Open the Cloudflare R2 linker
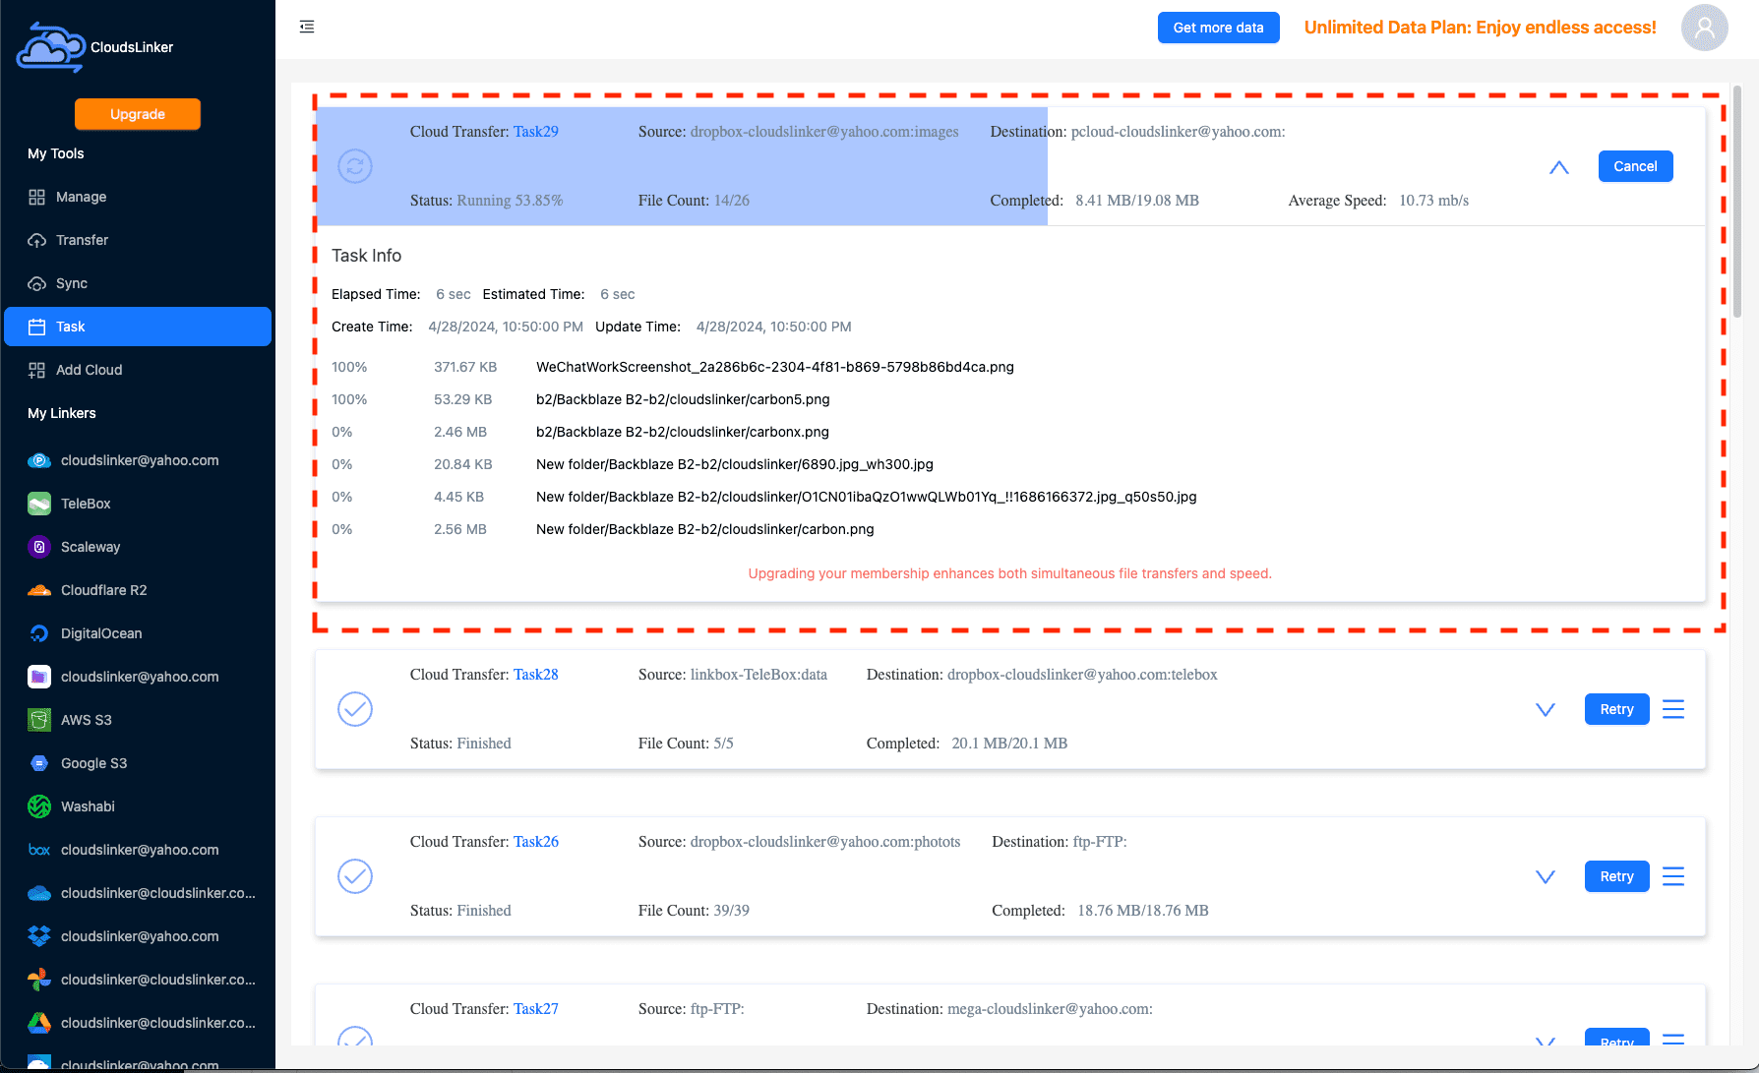This screenshot has width=1759, height=1073. [x=138, y=590]
